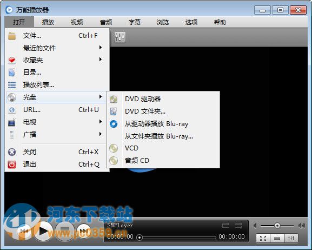Open the 字幕 menu
The height and width of the screenshot is (250, 312).
135,22
